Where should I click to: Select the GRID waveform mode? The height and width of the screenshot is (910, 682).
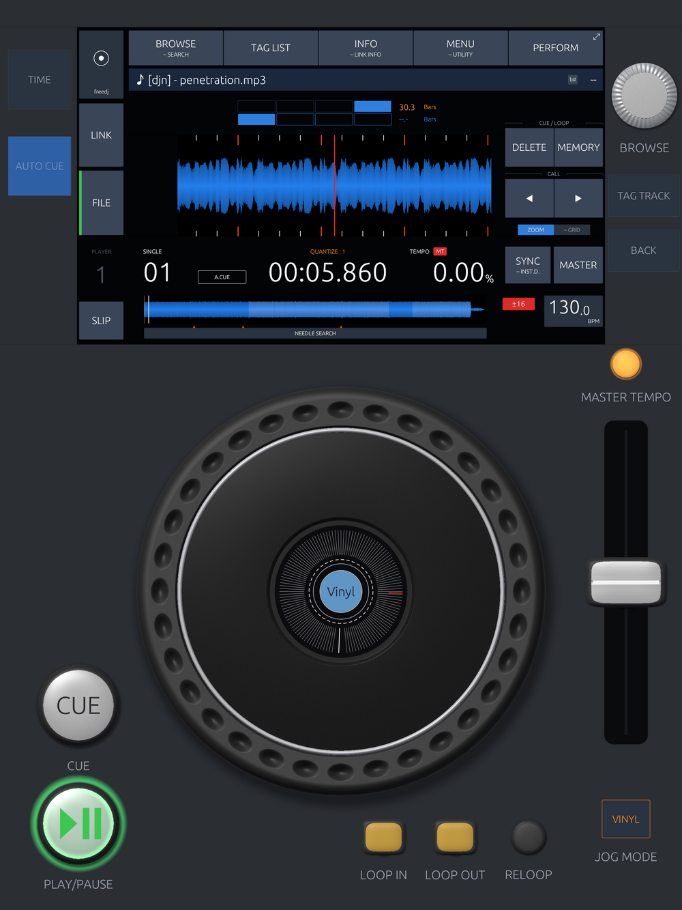point(572,230)
